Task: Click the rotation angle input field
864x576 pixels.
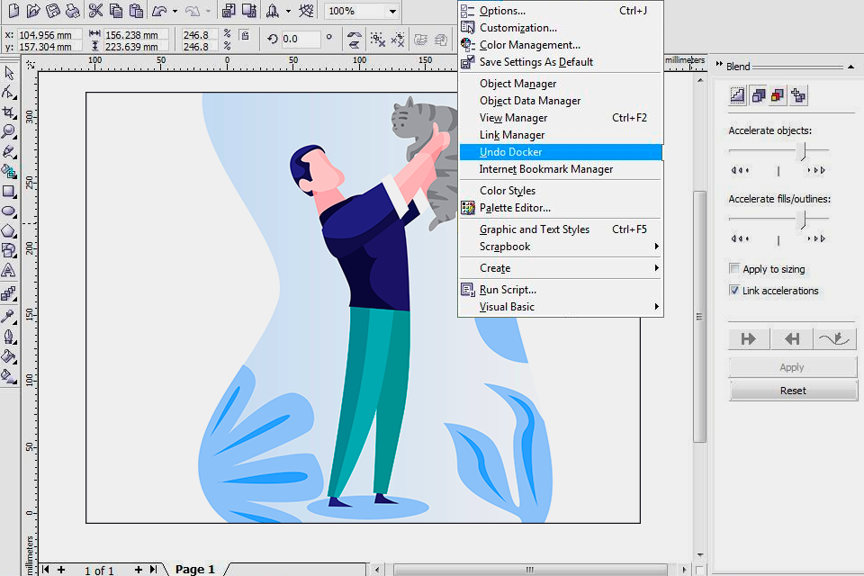Action: pyautogui.click(x=301, y=40)
